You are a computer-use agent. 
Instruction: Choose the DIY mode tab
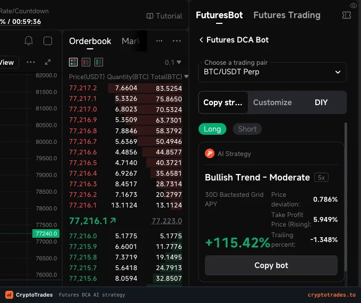coord(321,102)
